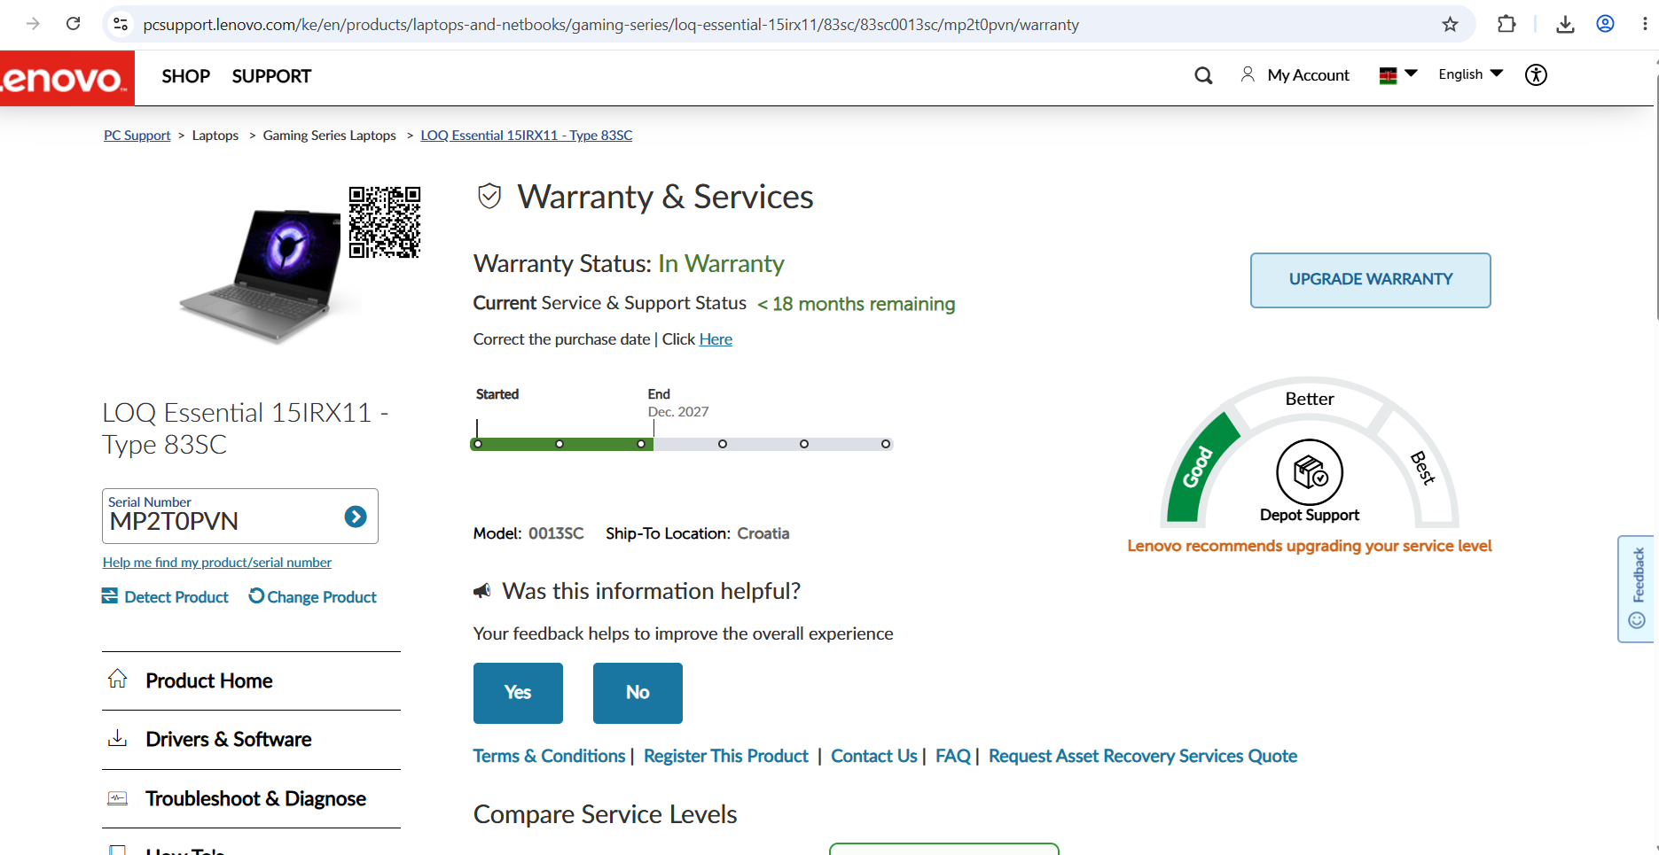
Task: Click the Lenovo logo
Action: [x=67, y=78]
